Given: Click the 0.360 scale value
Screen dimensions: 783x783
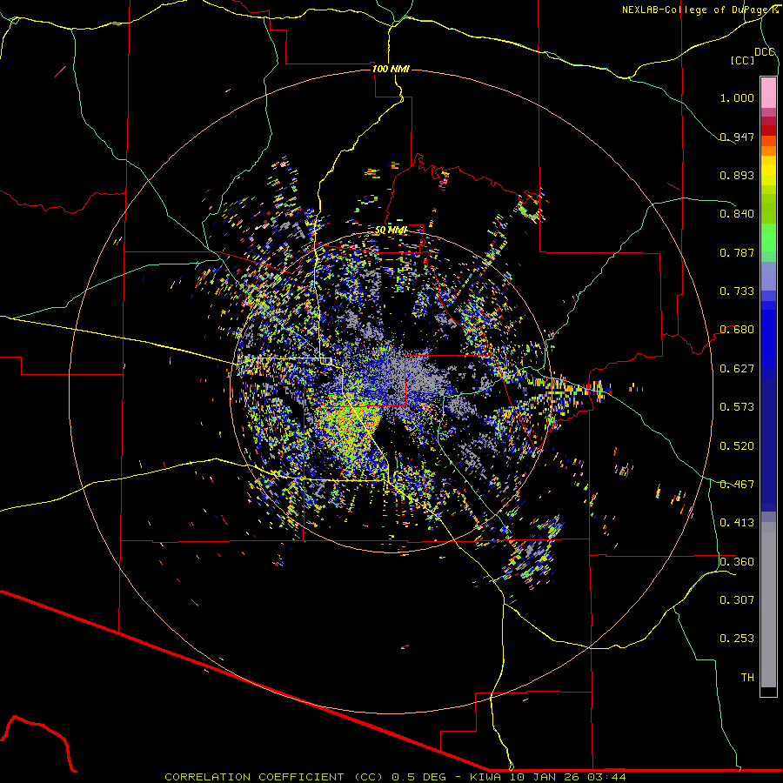Looking at the screenshot, I should click(737, 562).
